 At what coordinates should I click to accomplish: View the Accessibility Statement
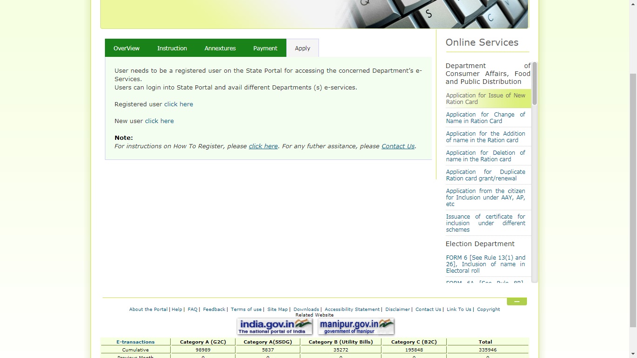tap(352, 309)
